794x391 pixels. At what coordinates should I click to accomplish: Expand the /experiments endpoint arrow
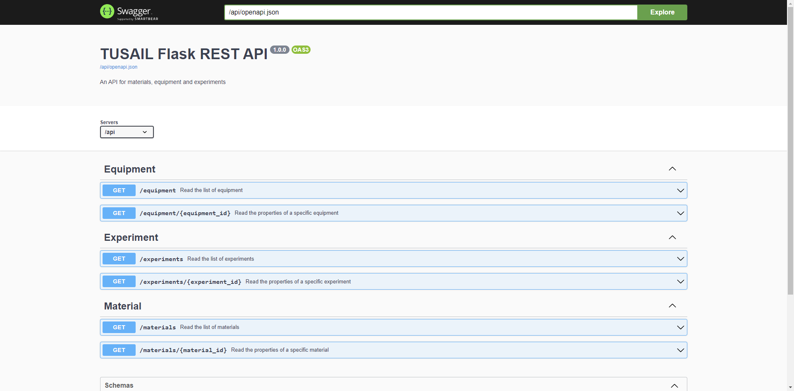coord(680,259)
